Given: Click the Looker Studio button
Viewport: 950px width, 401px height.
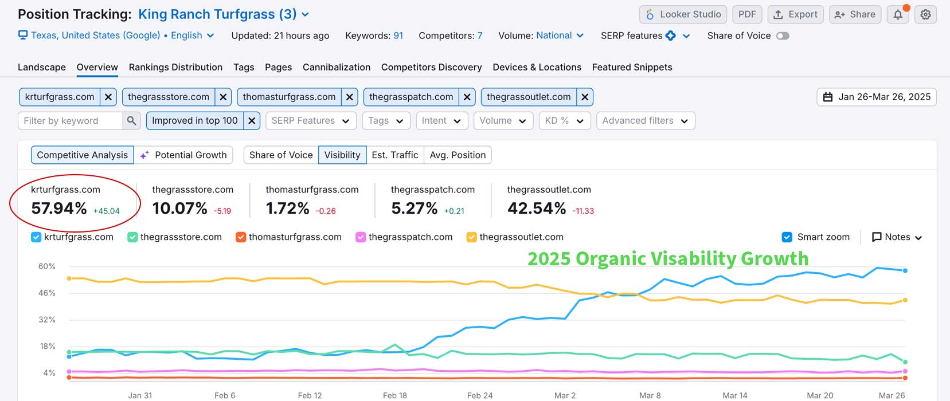Looking at the screenshot, I should click(683, 14).
